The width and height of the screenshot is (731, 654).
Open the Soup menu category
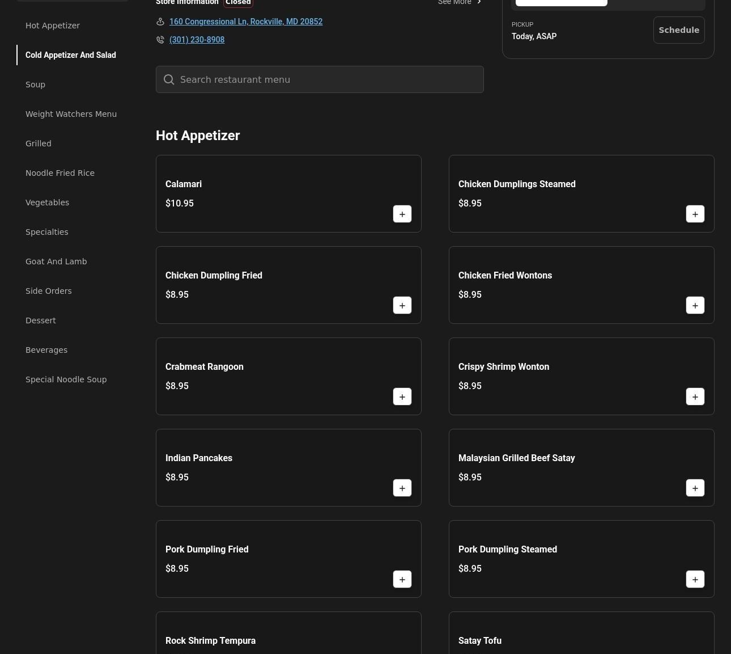[35, 85]
